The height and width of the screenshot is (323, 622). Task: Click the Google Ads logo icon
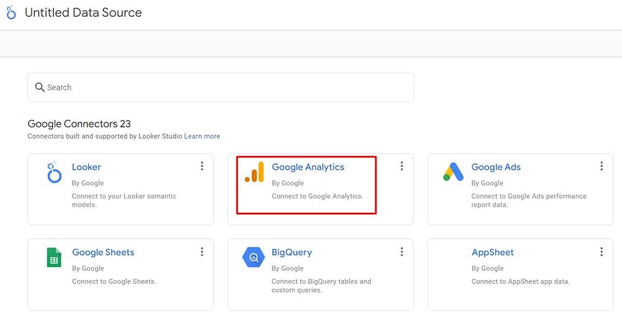pos(453,171)
